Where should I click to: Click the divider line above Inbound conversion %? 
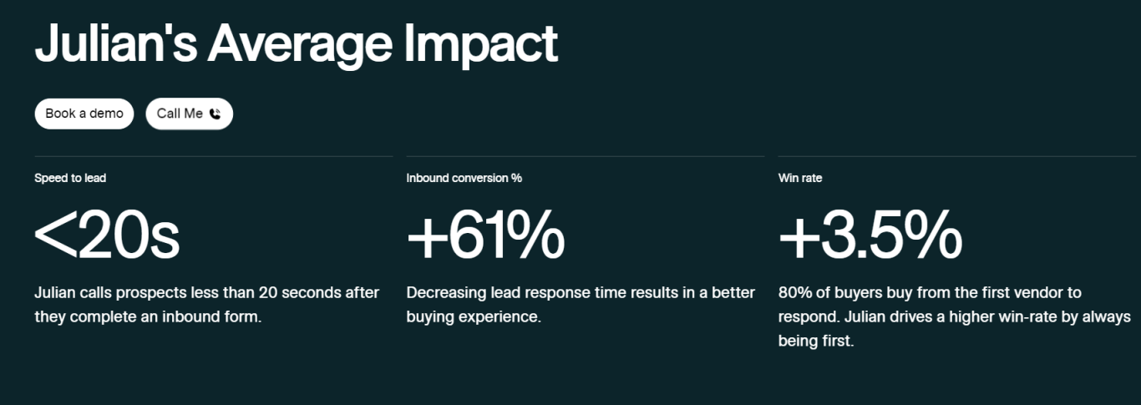point(586,156)
